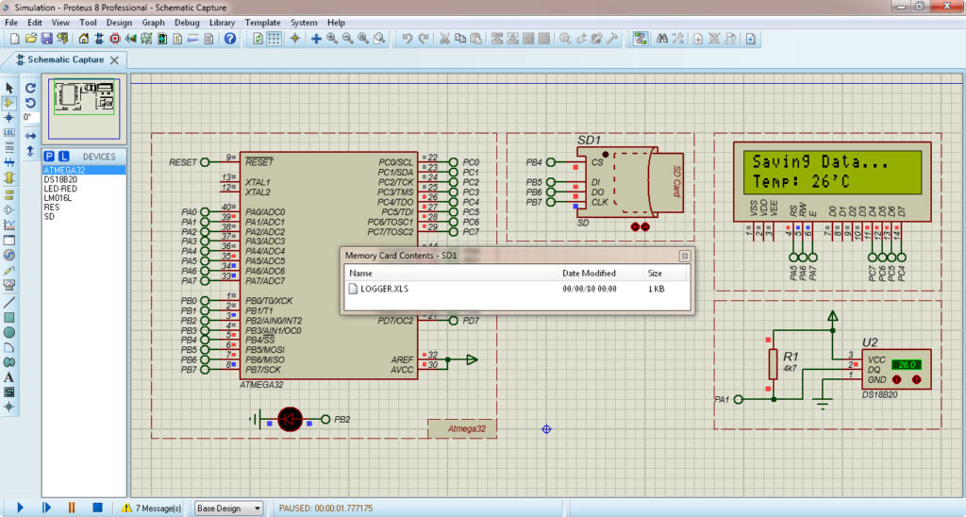The height and width of the screenshot is (517, 966).
Task: Stop the simulation
Action: click(x=97, y=508)
